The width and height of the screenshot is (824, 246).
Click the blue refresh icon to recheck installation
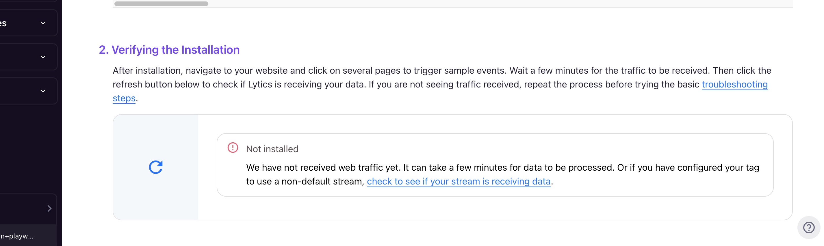[156, 167]
